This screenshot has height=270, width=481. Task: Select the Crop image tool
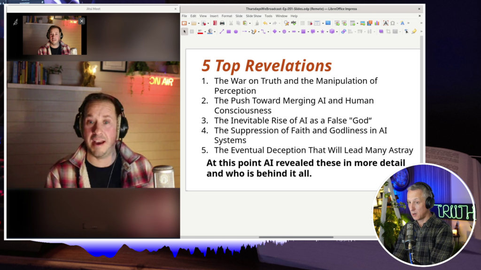coord(388,31)
